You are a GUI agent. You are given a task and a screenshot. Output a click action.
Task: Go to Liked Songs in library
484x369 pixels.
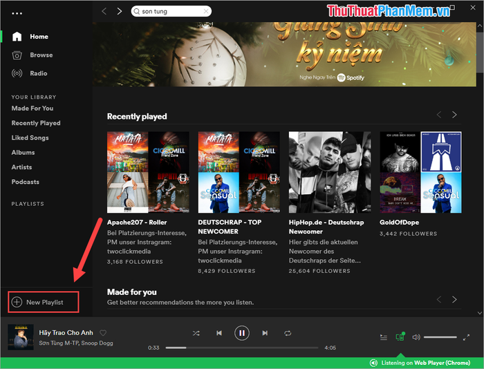pyautogui.click(x=31, y=138)
